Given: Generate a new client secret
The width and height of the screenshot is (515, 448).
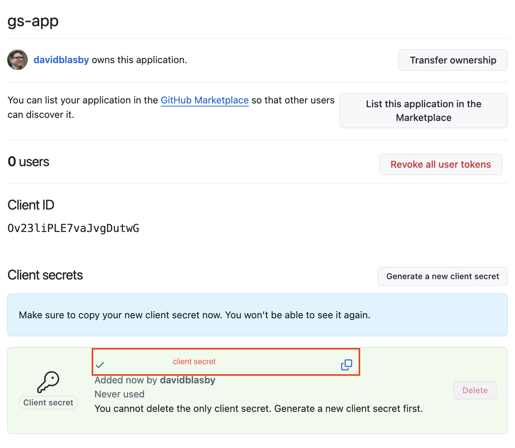Looking at the screenshot, I should (442, 276).
